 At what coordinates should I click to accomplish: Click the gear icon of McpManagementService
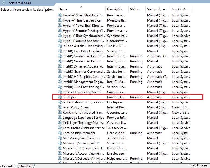(60, 138)
